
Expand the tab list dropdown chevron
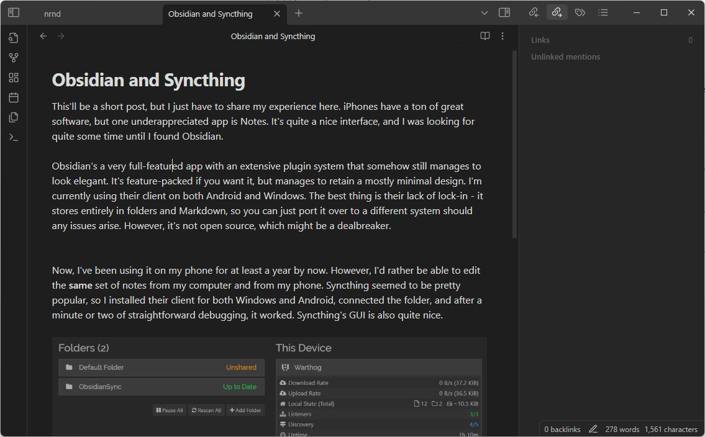click(484, 13)
